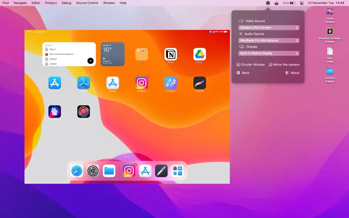349x218 pixels.
Task: Open the blueprint App Store icon in dock
Action: click(145, 171)
